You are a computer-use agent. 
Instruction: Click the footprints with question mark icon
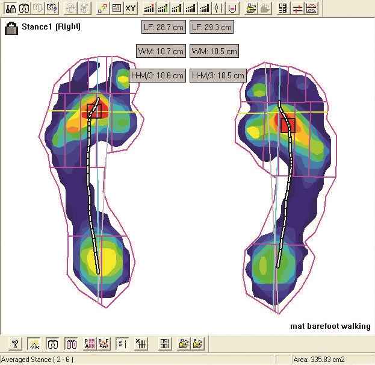[52, 8]
